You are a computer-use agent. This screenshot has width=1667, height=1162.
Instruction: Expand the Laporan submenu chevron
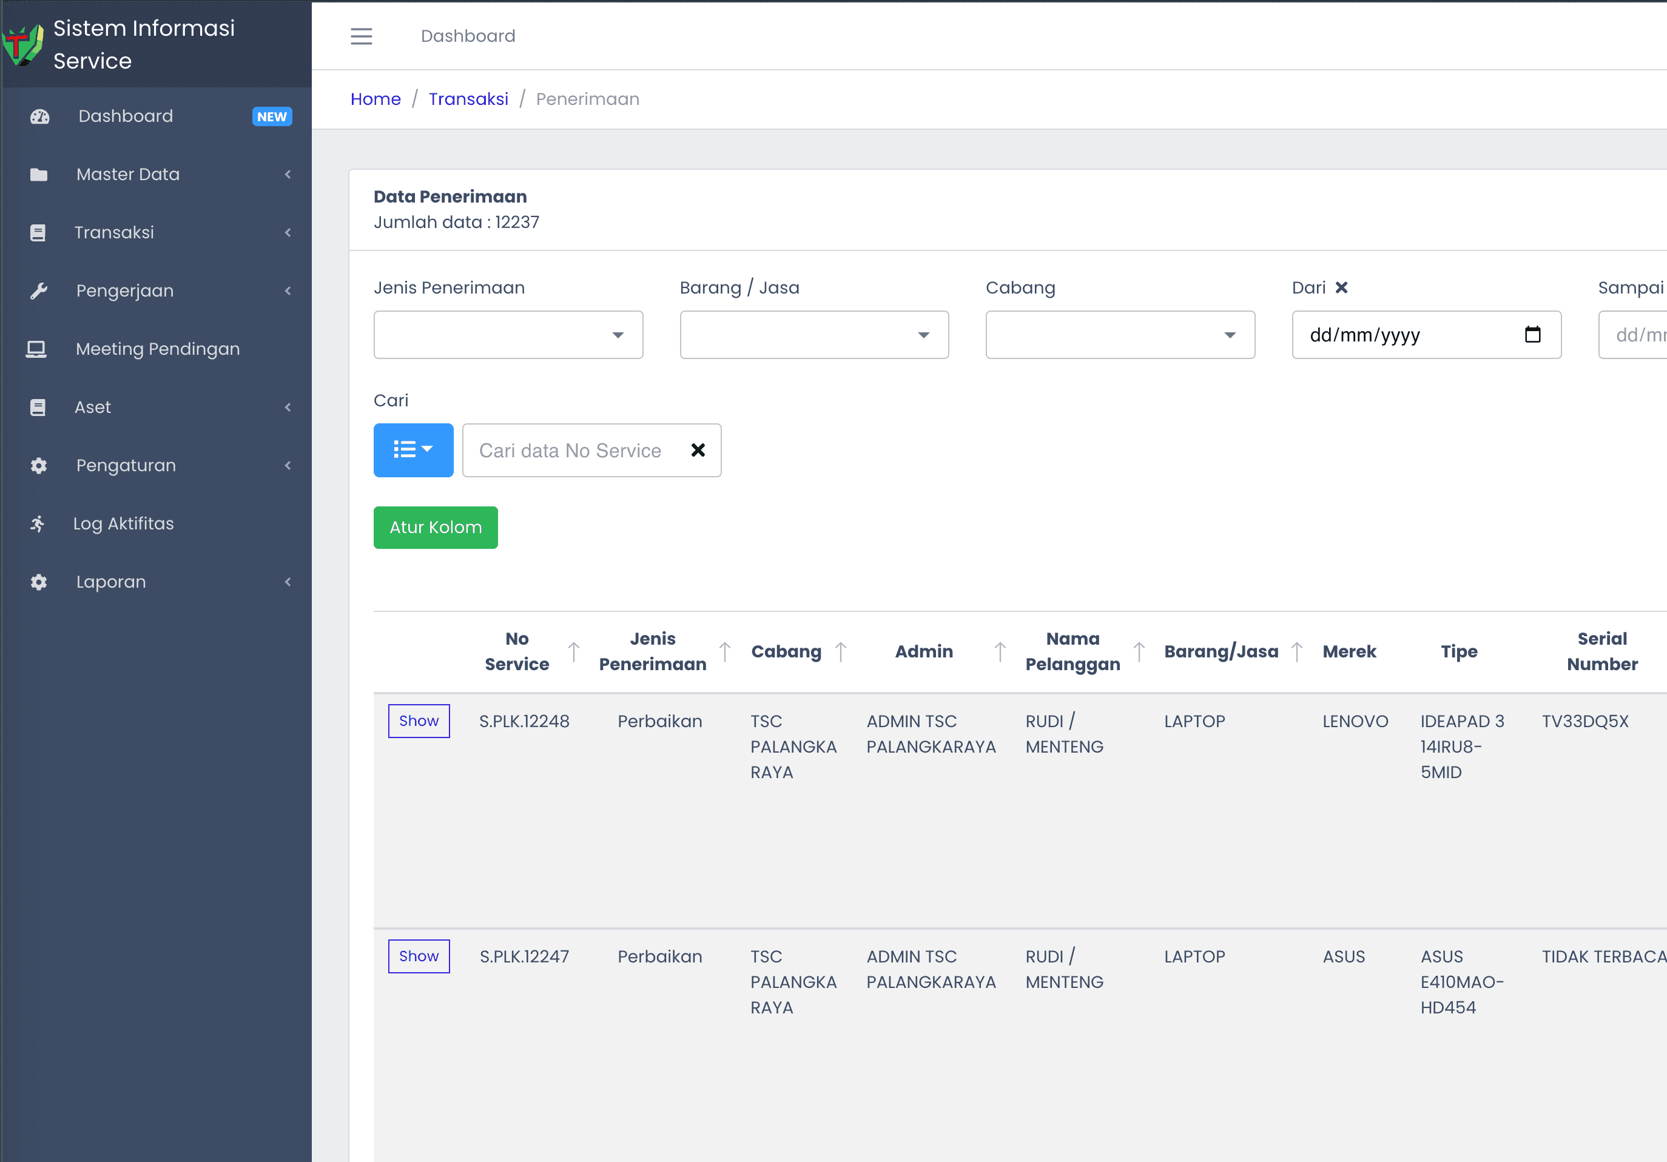pos(288,582)
